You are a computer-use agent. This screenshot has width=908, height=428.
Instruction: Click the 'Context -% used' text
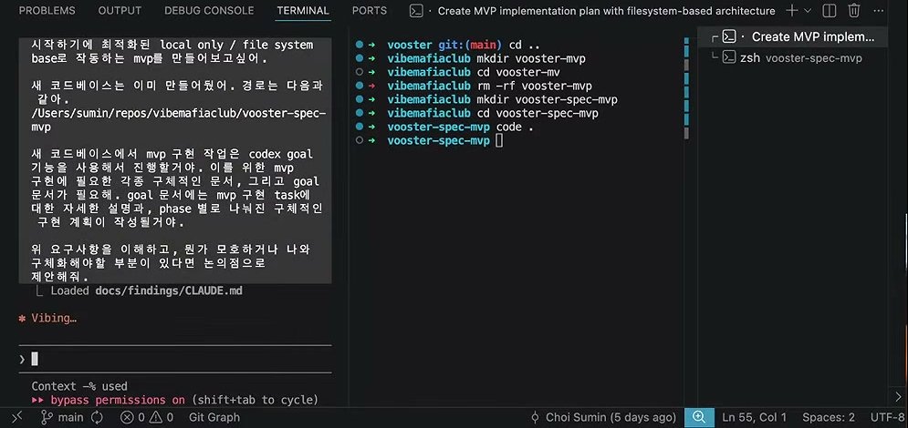[x=79, y=386]
